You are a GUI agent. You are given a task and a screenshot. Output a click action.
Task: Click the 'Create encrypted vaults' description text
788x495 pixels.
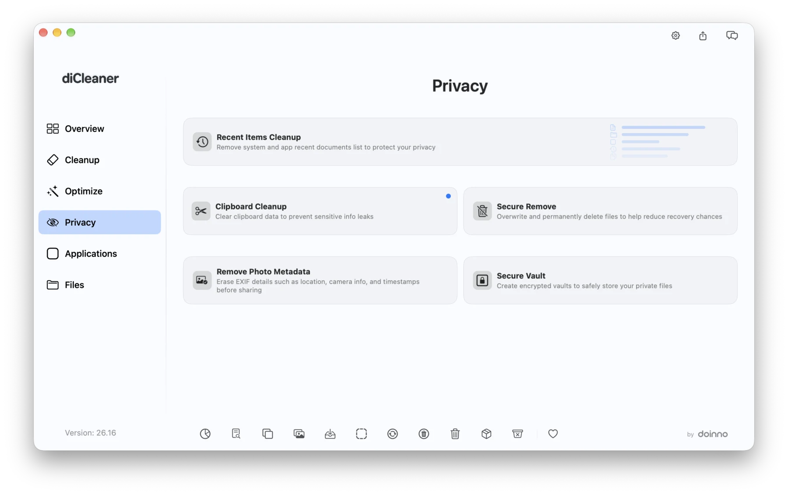click(x=584, y=286)
